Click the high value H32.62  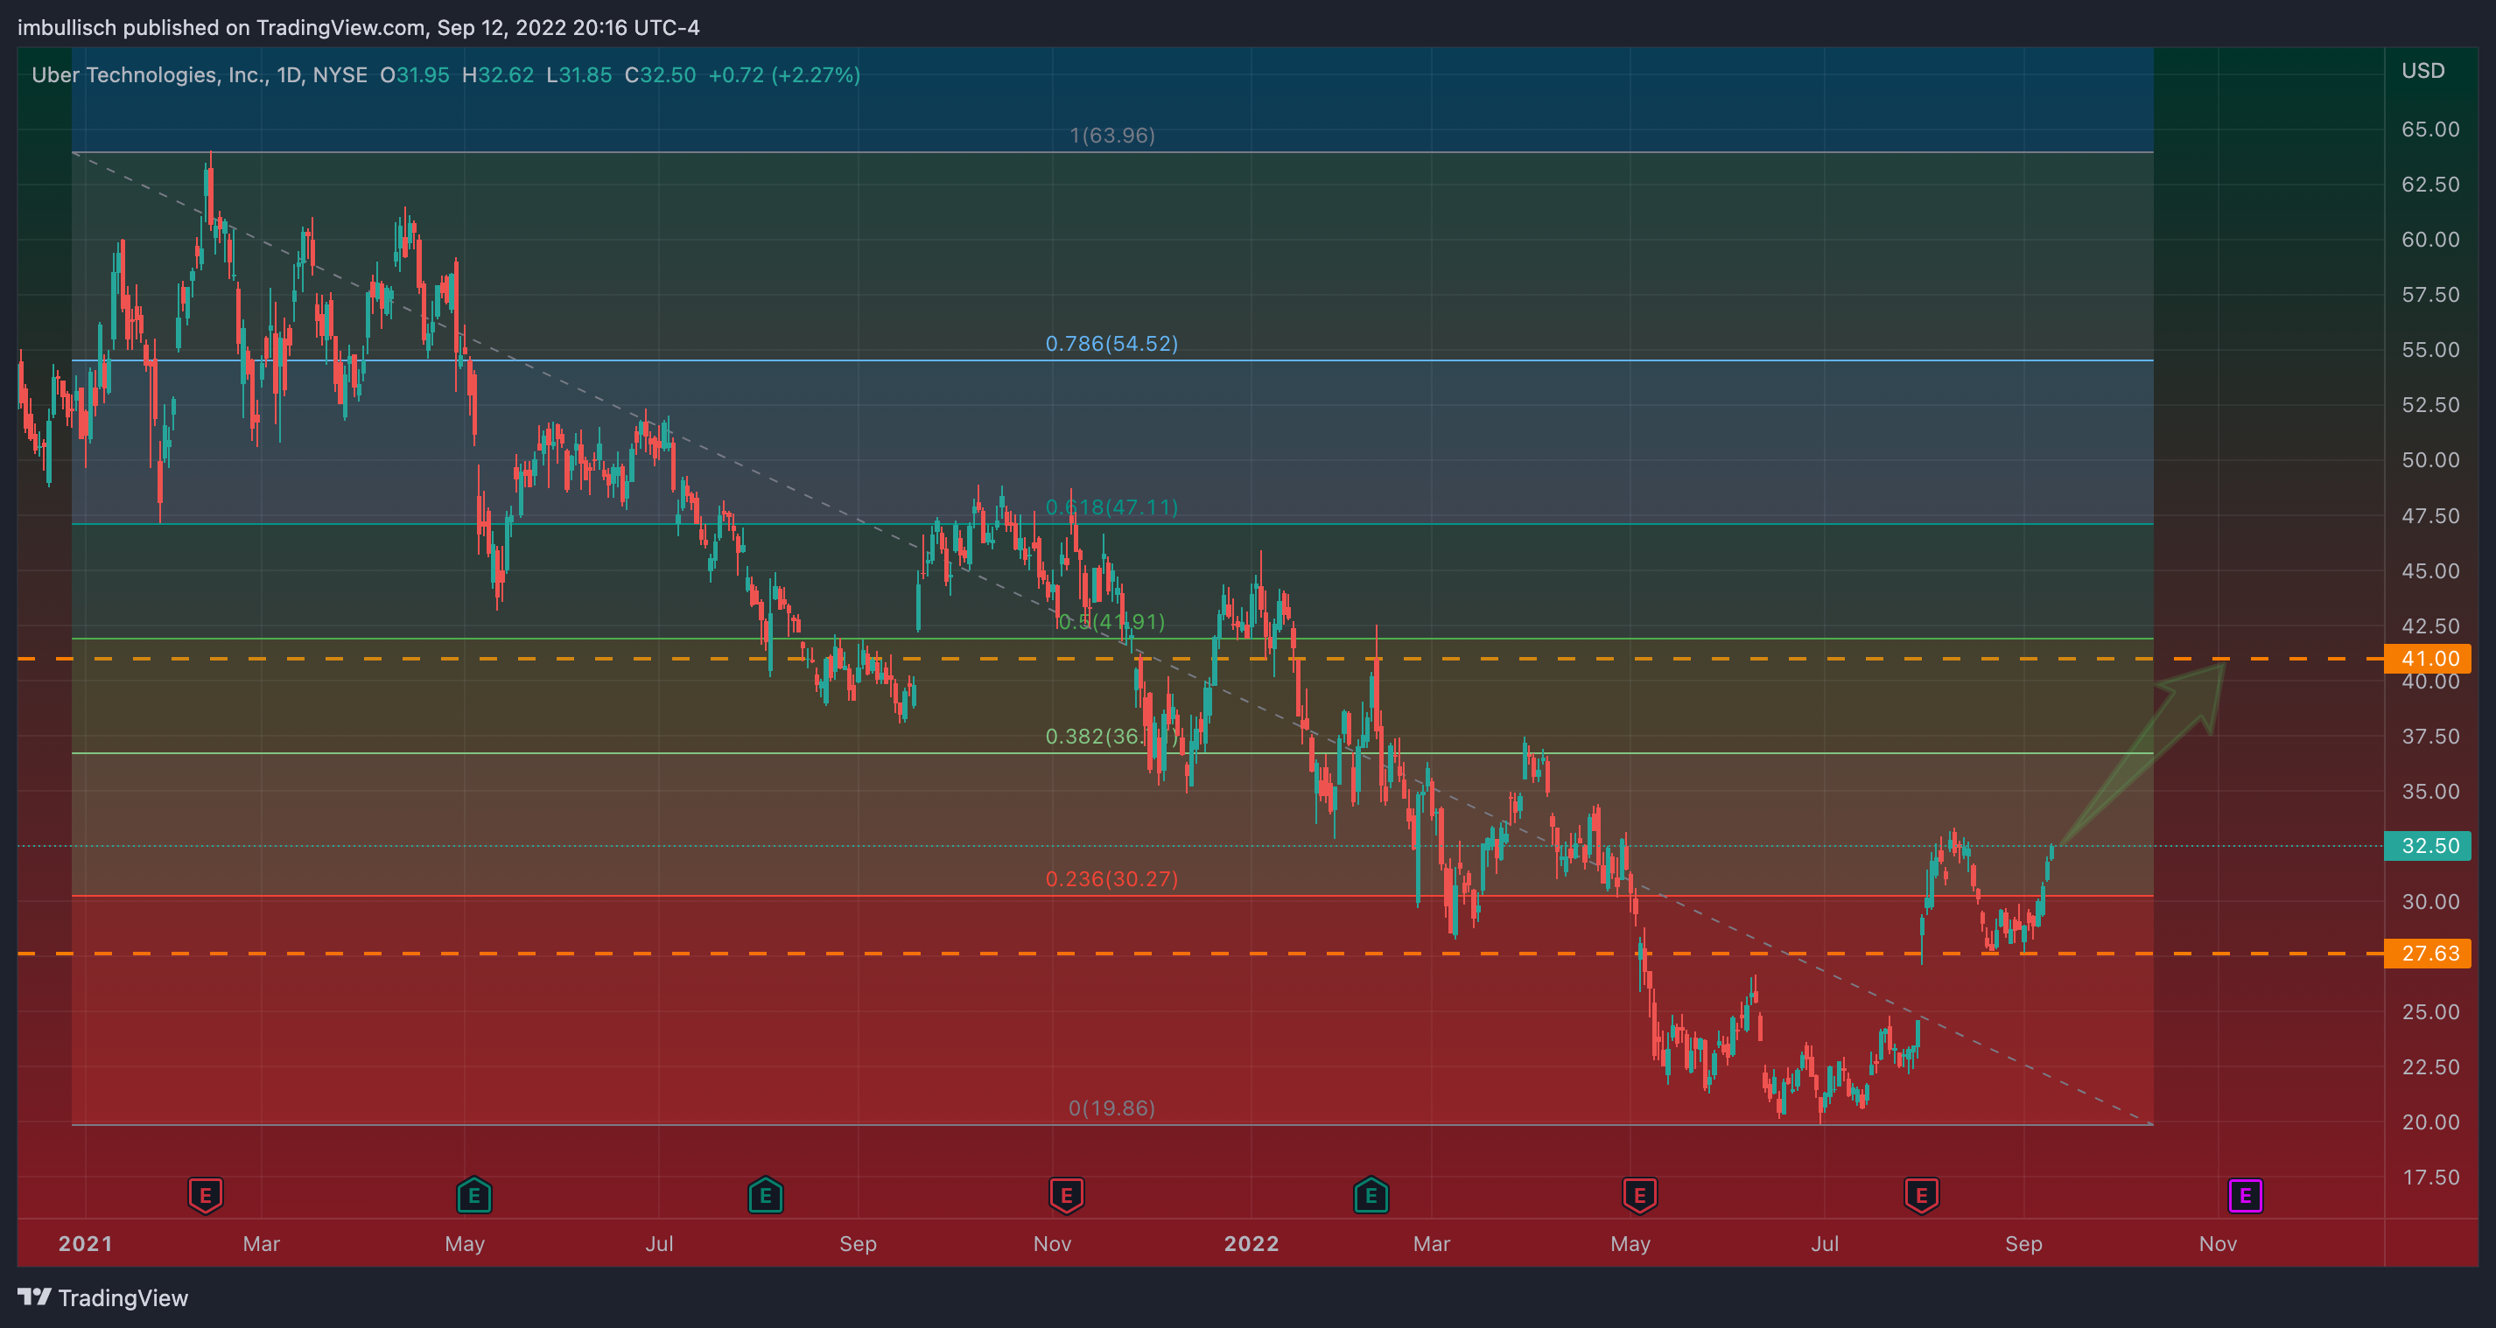498,75
